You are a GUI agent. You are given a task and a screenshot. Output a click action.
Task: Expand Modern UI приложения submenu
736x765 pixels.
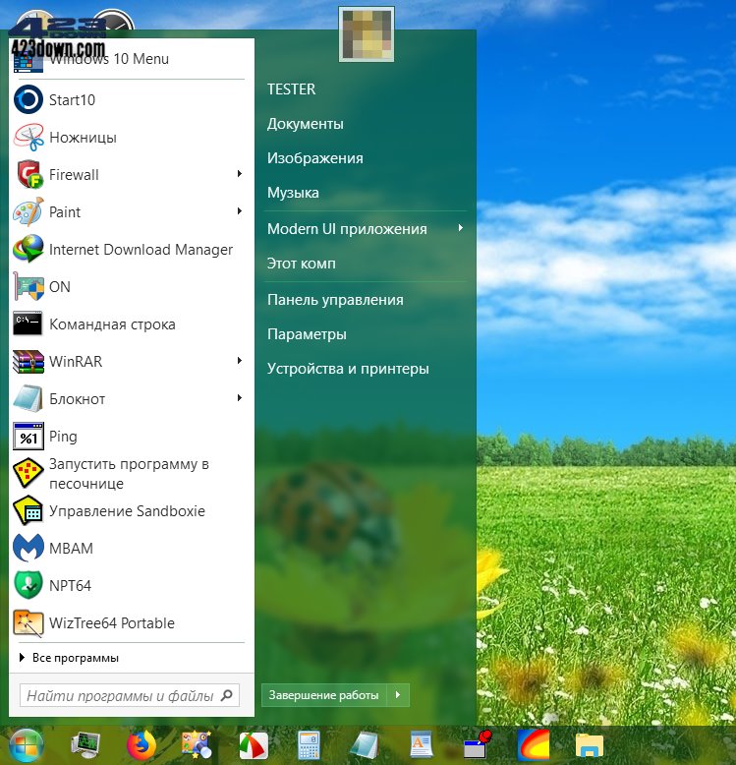460,228
